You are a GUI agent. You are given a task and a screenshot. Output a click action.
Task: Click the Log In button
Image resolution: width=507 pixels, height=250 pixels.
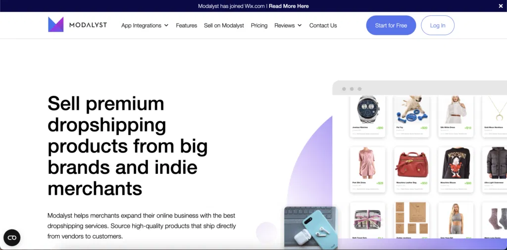pos(438,25)
